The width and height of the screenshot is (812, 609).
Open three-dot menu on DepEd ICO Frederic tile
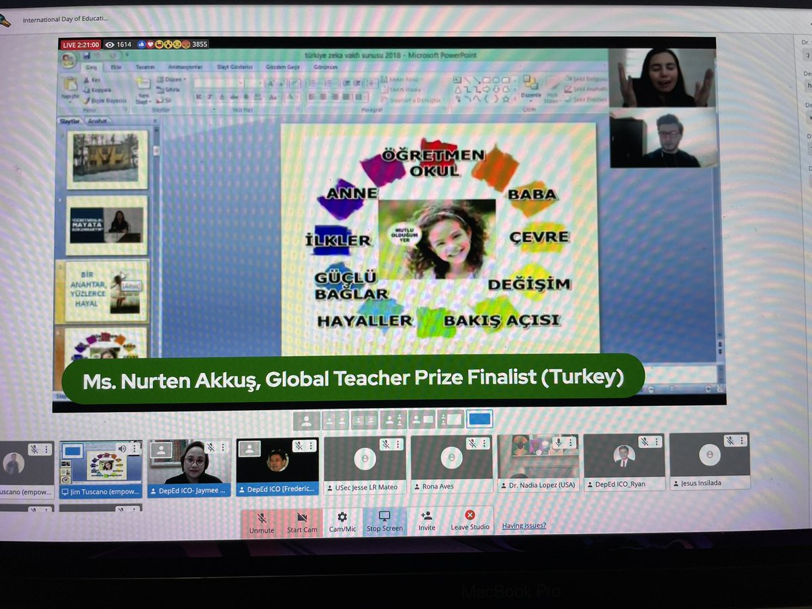point(310,446)
